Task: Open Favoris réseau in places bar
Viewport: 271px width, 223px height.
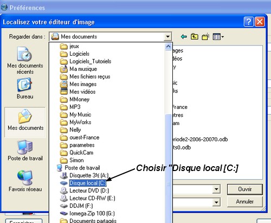Action: (x=25, y=181)
